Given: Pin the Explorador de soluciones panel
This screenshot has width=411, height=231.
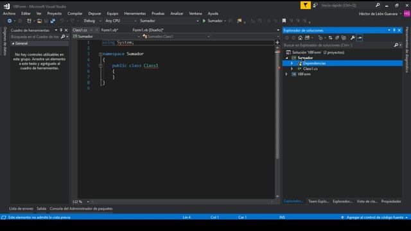Looking at the screenshot, I should point(394,30).
